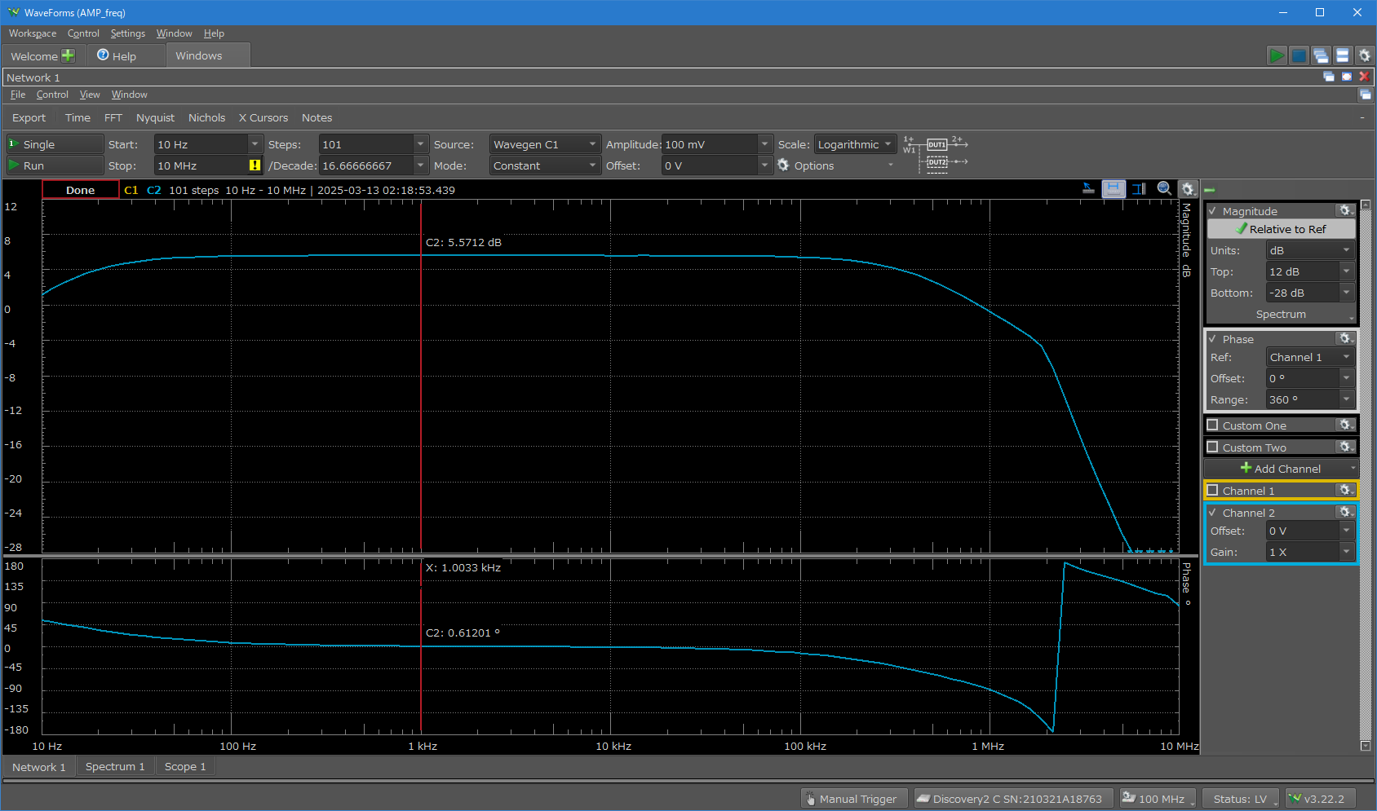Open the X Cursors panel
The width and height of the screenshot is (1377, 811).
pos(263,117)
